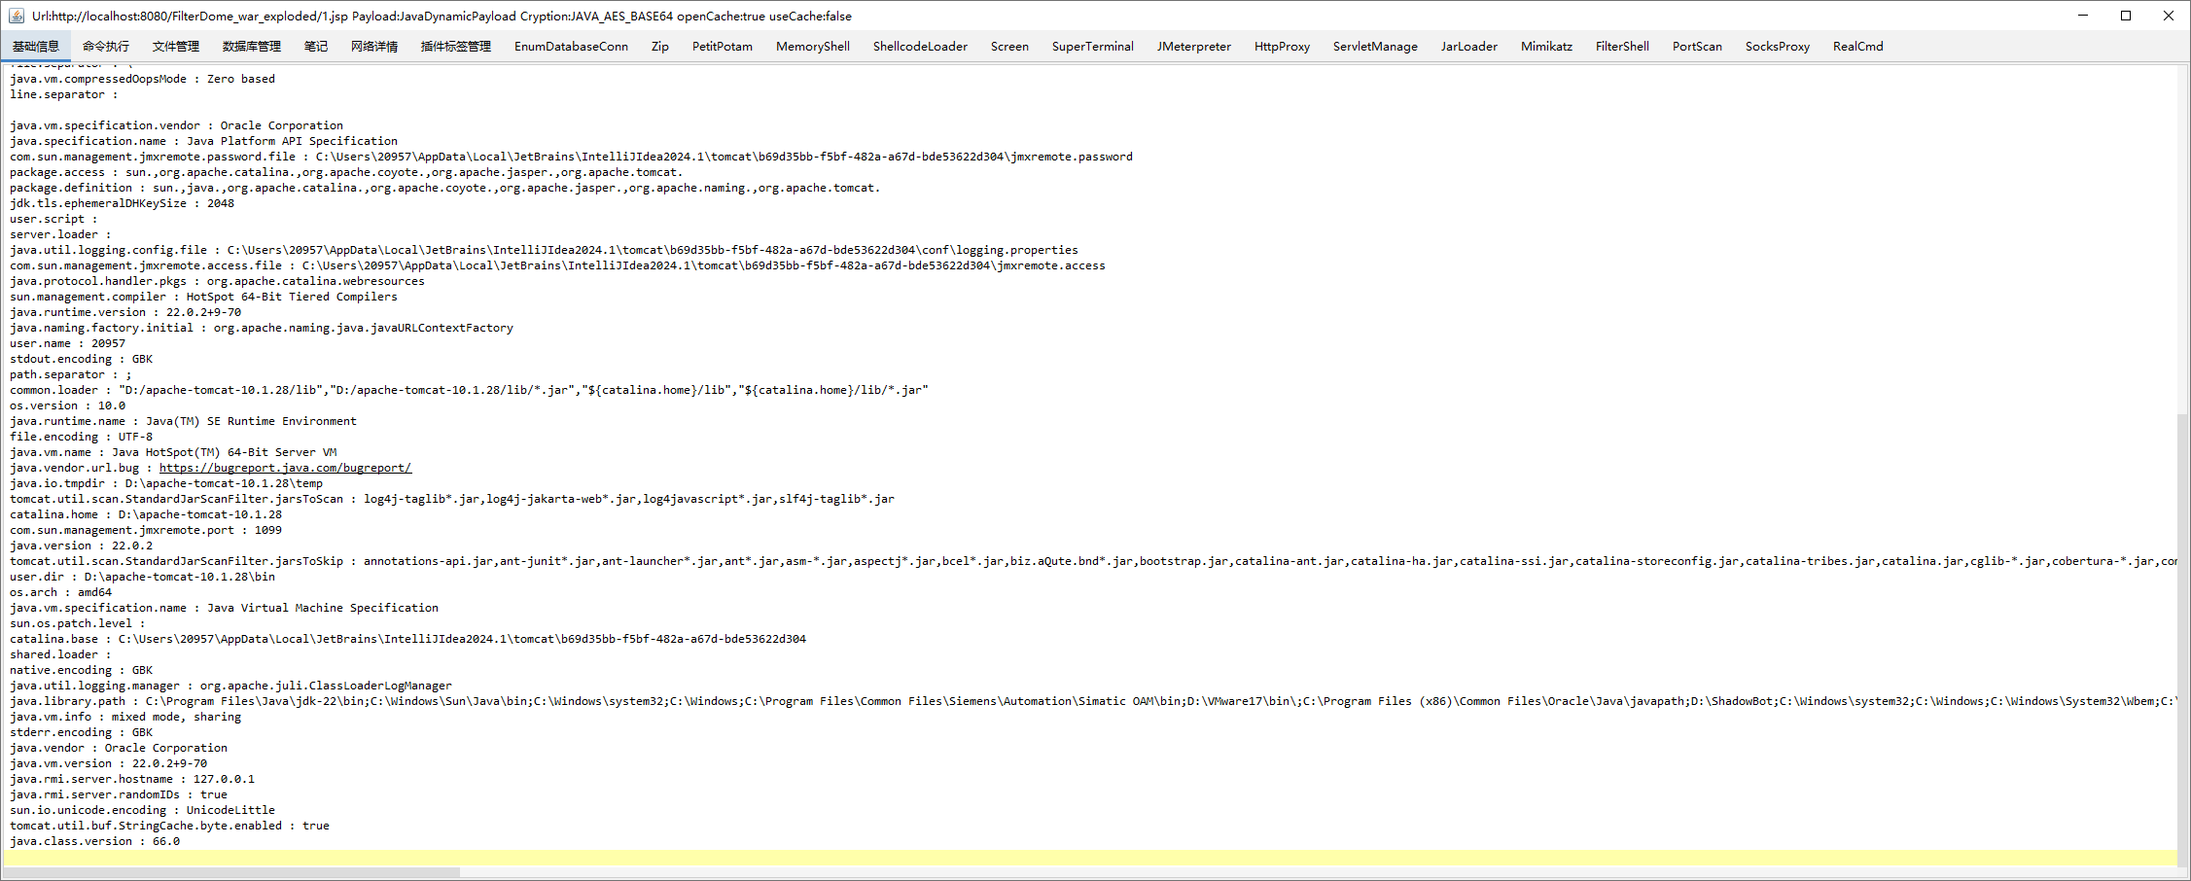The height and width of the screenshot is (881, 2191).
Task: Click the Java app icon in title bar
Action: [x=16, y=16]
